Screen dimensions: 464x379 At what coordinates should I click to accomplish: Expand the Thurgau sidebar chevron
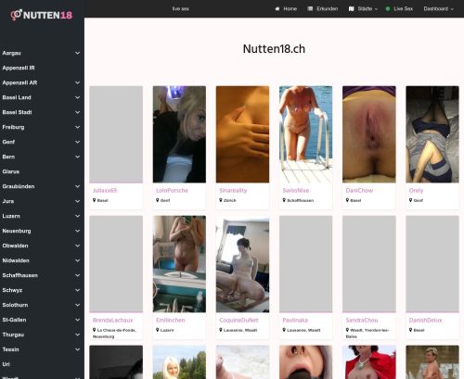(x=78, y=335)
